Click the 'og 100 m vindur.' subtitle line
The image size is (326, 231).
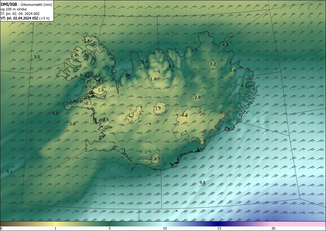coord(14,9)
